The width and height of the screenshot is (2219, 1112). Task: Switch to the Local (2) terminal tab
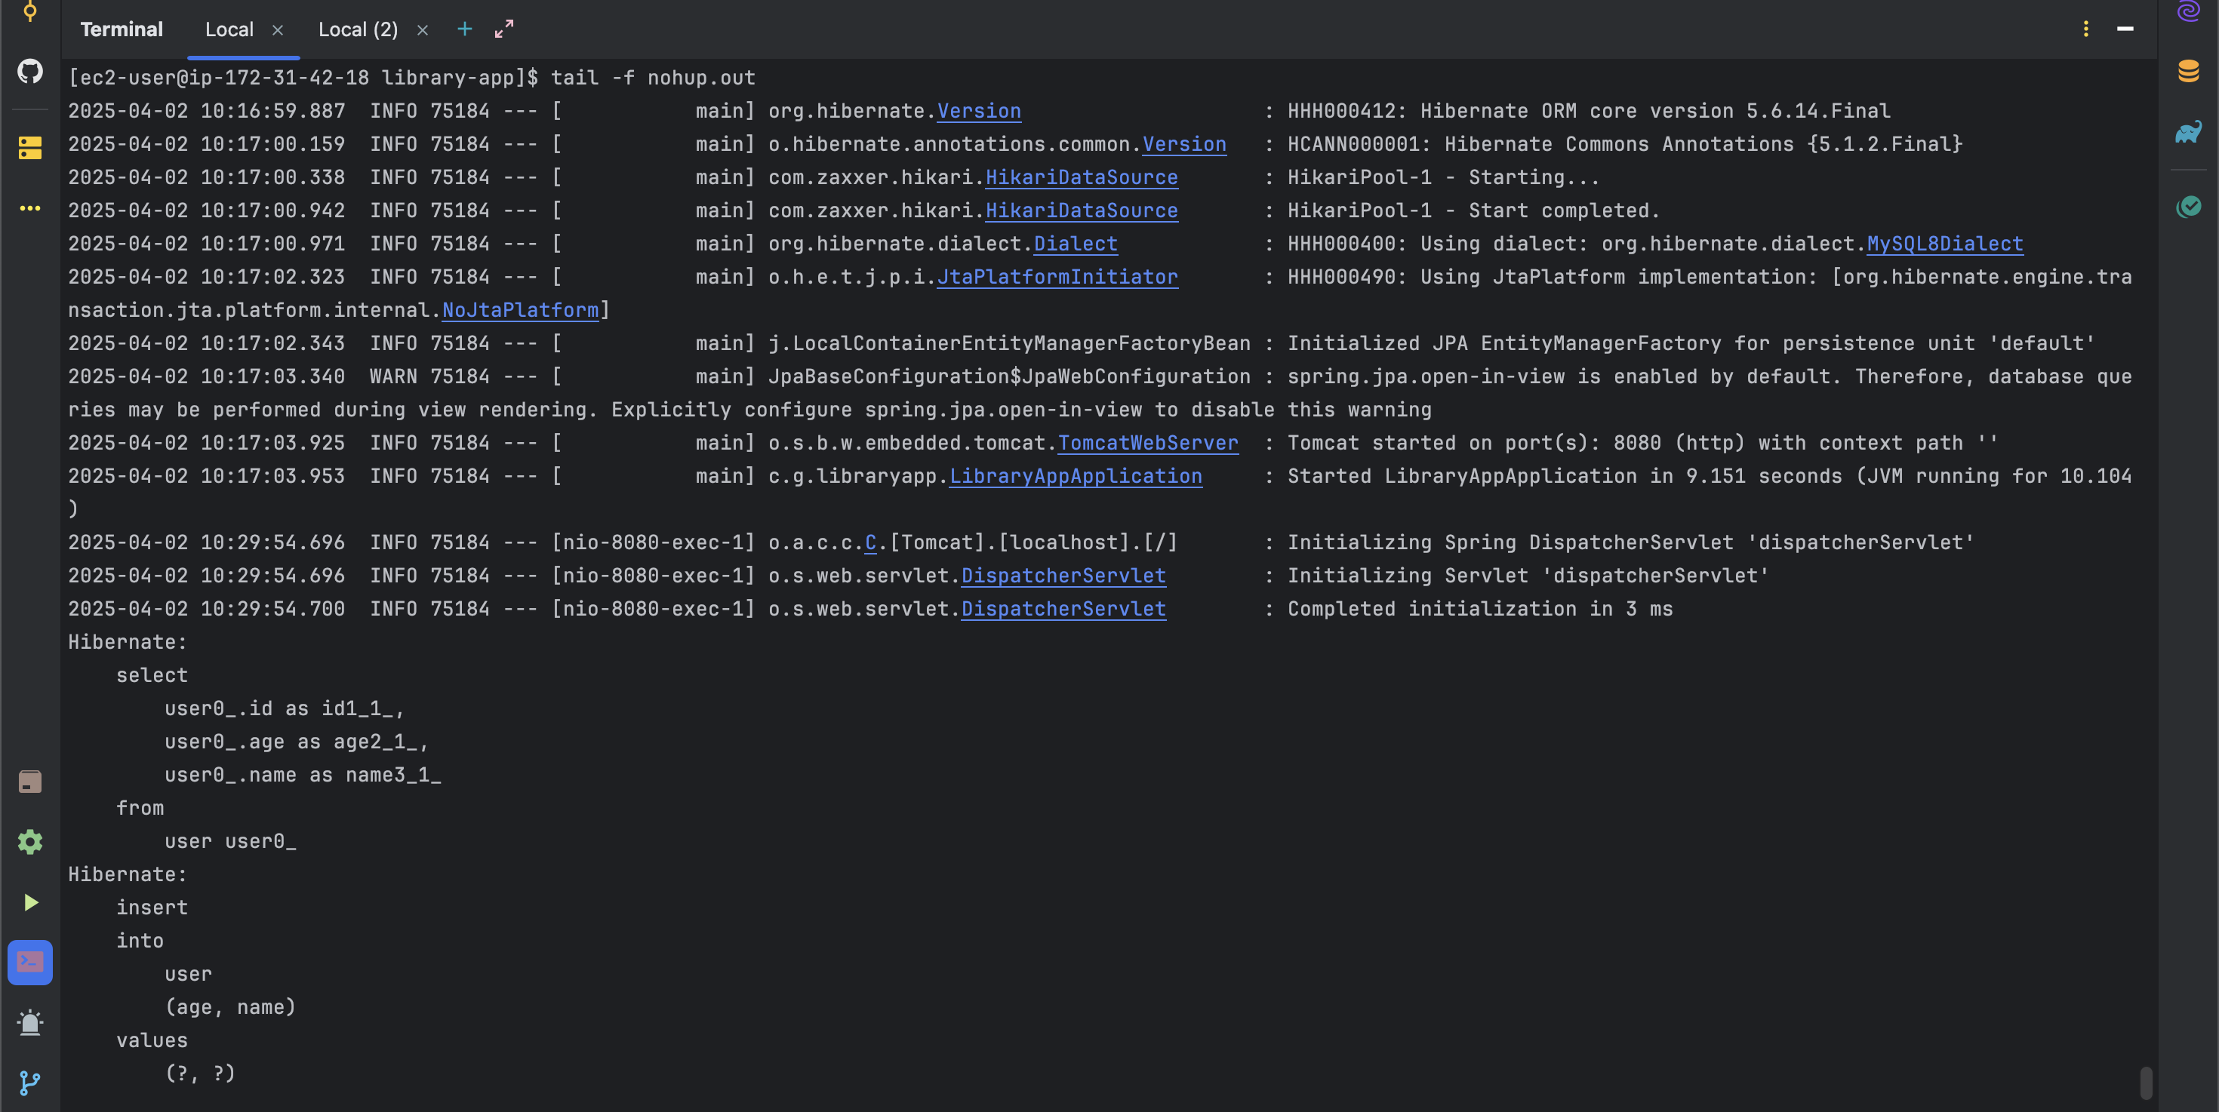pyautogui.click(x=359, y=29)
